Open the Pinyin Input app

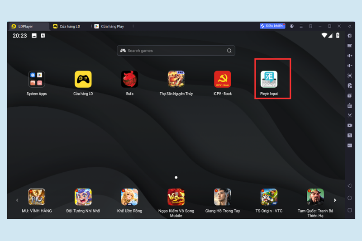pos(269,79)
